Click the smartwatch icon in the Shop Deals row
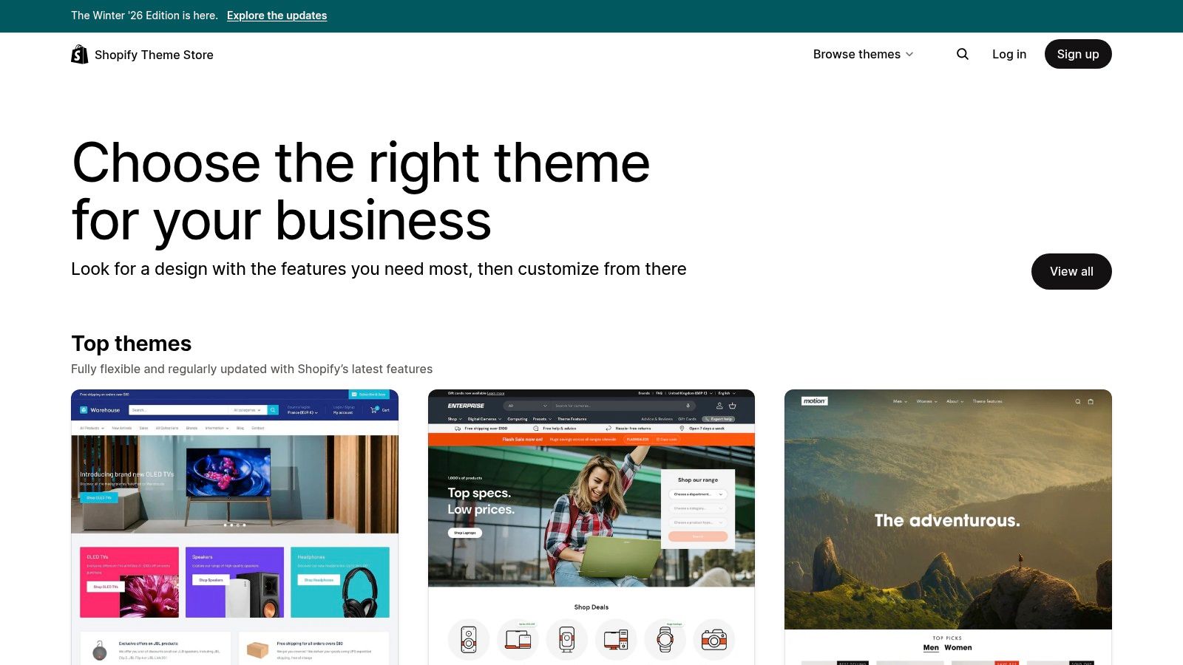This screenshot has width=1183, height=665. click(665, 640)
